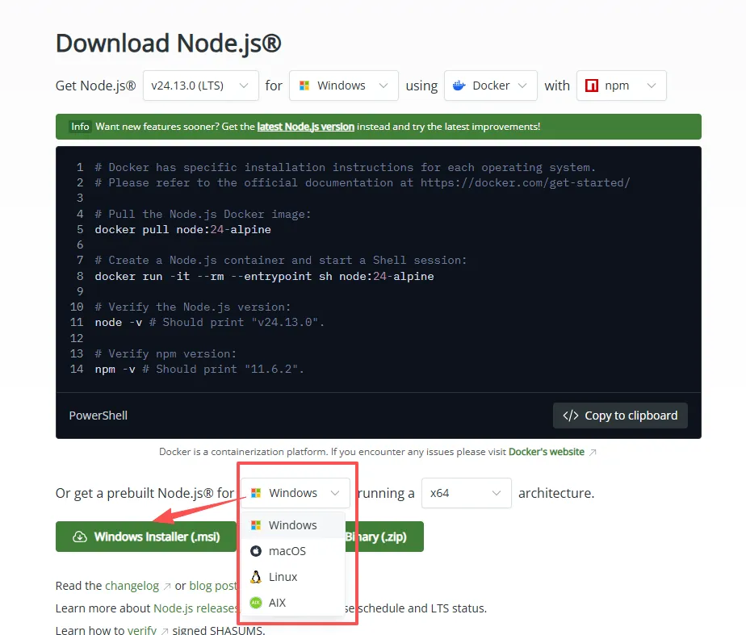
Task: Open the blog post link
Action: click(x=212, y=586)
